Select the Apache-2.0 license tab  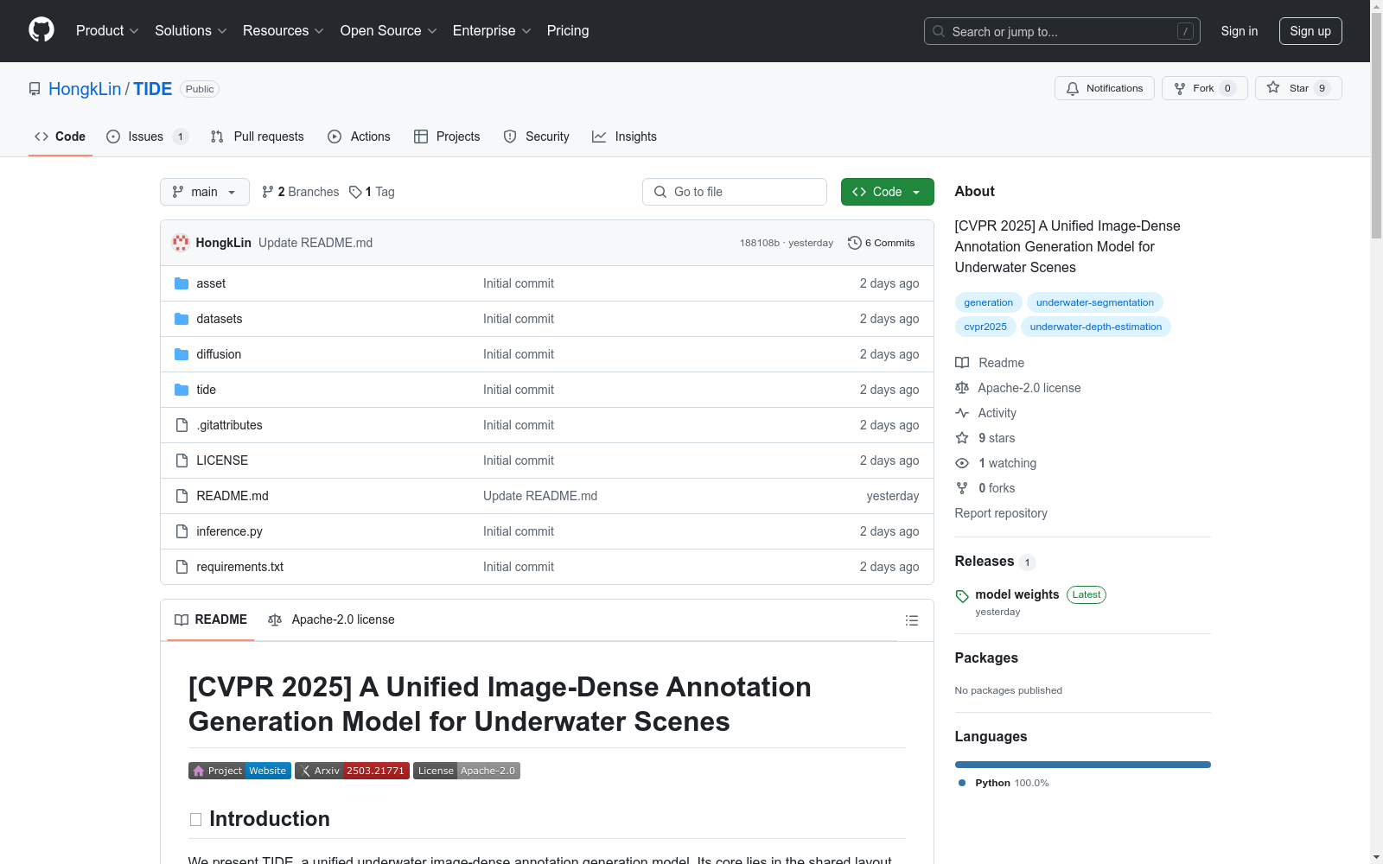[331, 619]
